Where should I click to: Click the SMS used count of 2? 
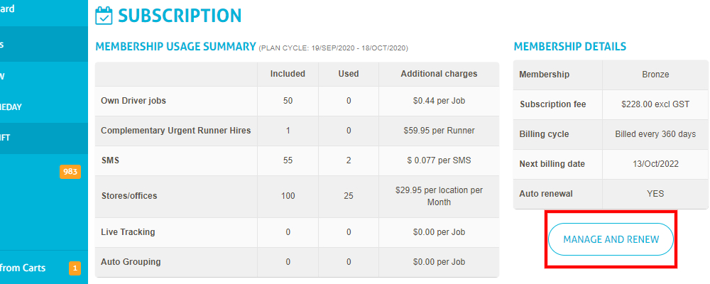[349, 160]
